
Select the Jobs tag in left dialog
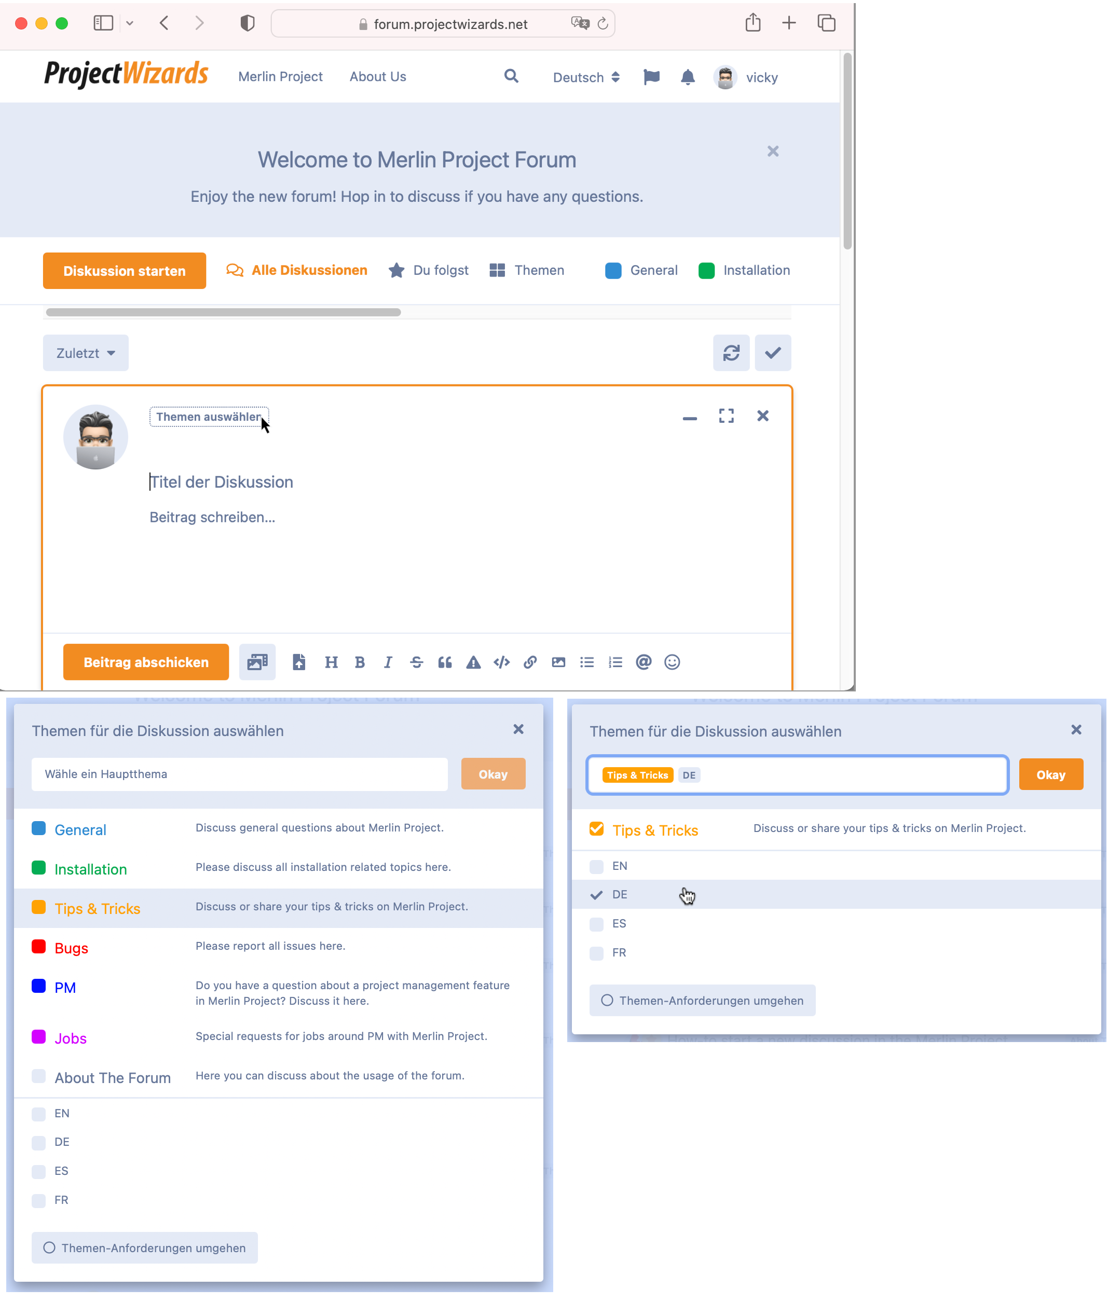[x=278, y=1037]
